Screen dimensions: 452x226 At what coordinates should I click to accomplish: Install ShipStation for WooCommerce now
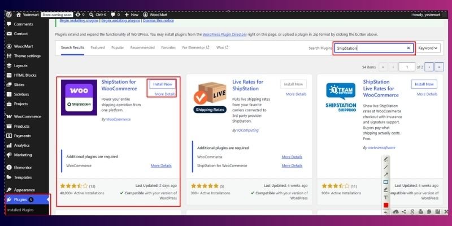coord(163,84)
